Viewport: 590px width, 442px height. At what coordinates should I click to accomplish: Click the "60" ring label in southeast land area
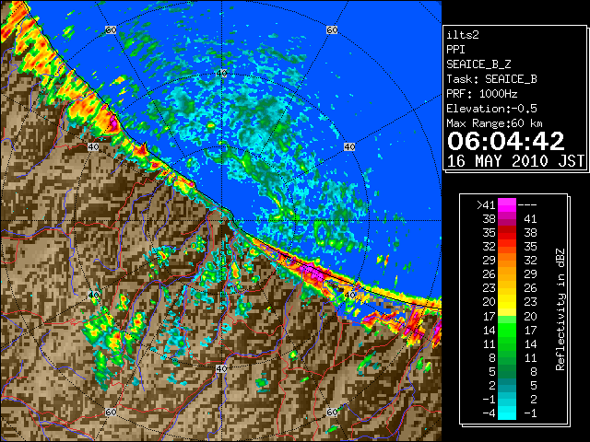332,413
